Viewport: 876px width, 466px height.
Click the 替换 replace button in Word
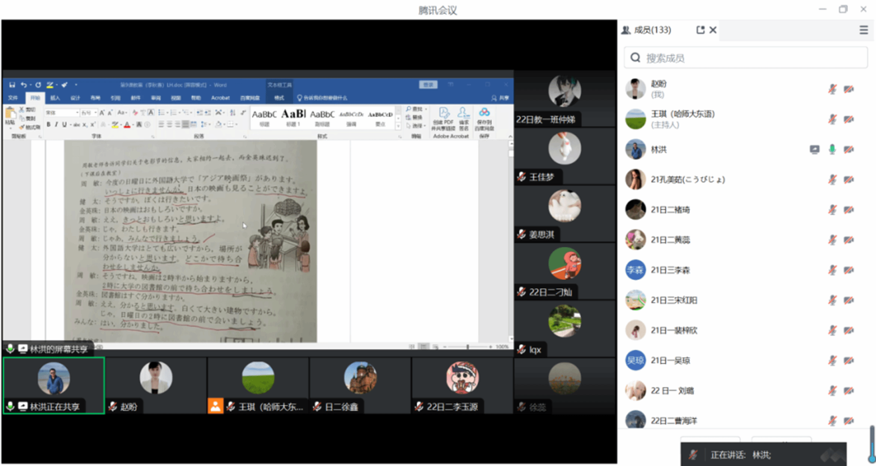(x=414, y=117)
